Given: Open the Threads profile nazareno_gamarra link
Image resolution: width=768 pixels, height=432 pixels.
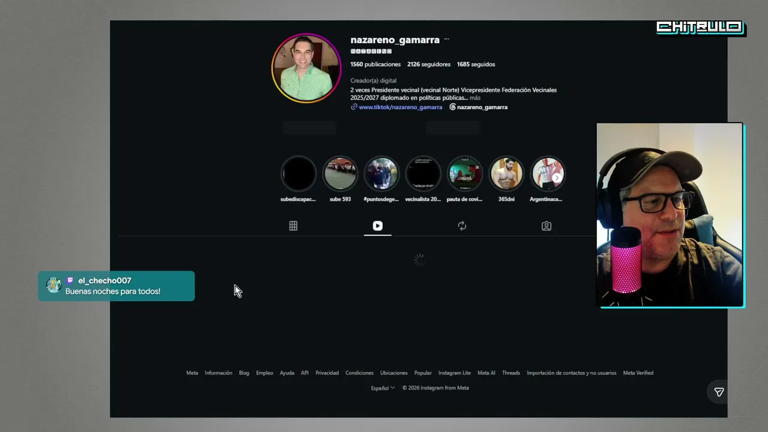Looking at the screenshot, I should tap(479, 107).
